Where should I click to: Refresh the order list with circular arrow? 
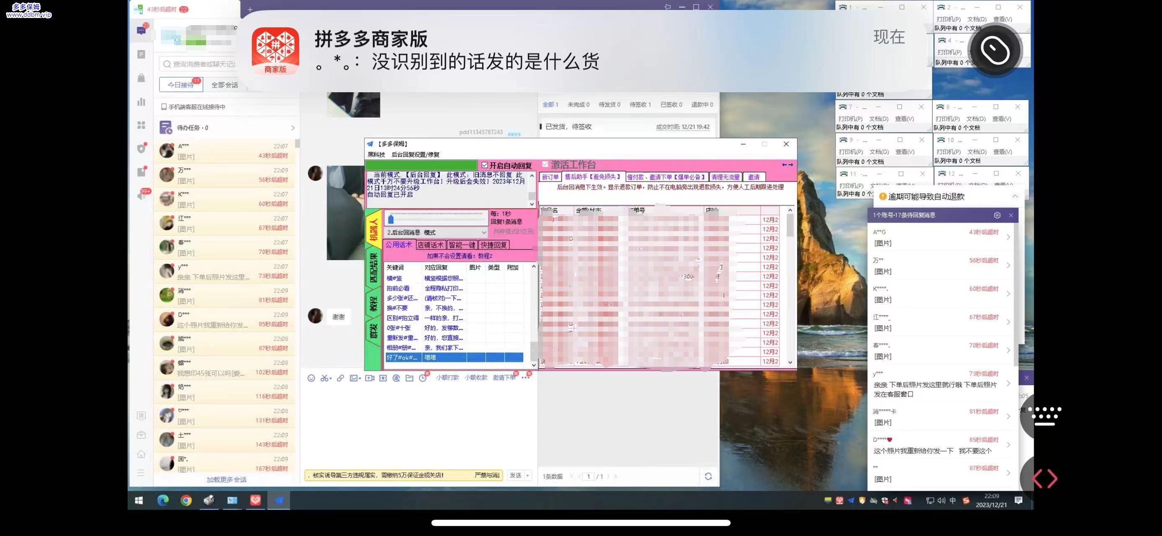(708, 476)
